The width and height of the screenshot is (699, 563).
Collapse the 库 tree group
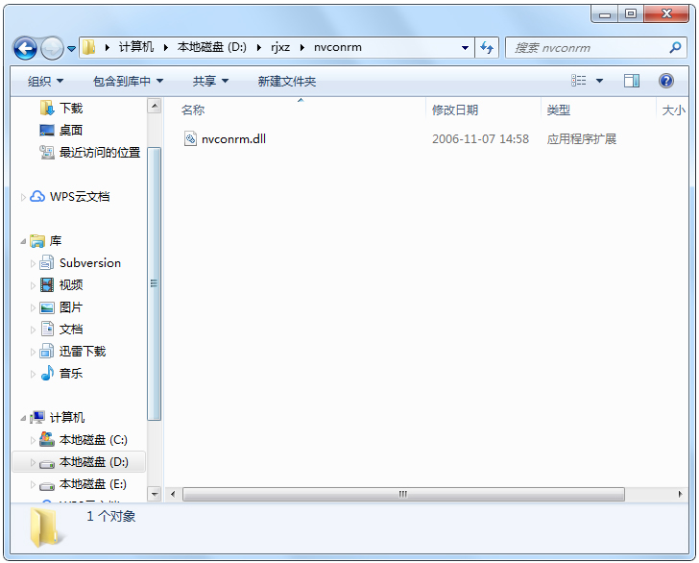pos(23,241)
